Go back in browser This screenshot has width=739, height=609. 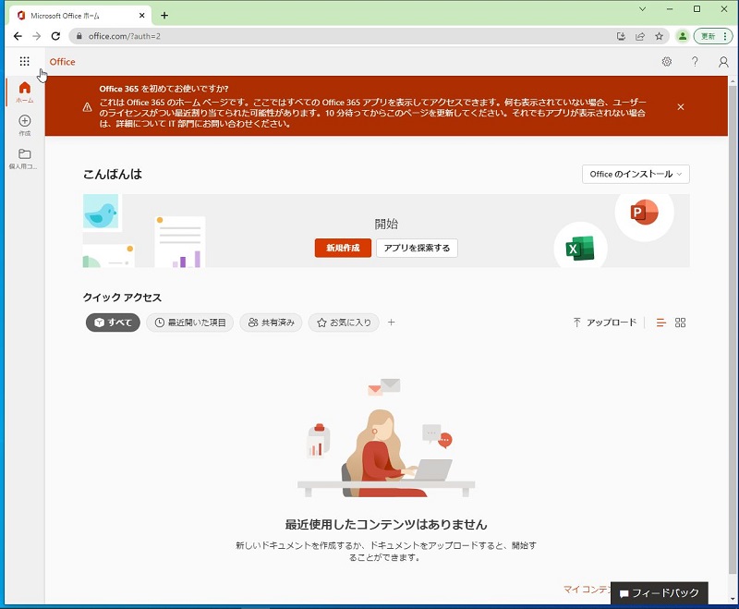18,36
